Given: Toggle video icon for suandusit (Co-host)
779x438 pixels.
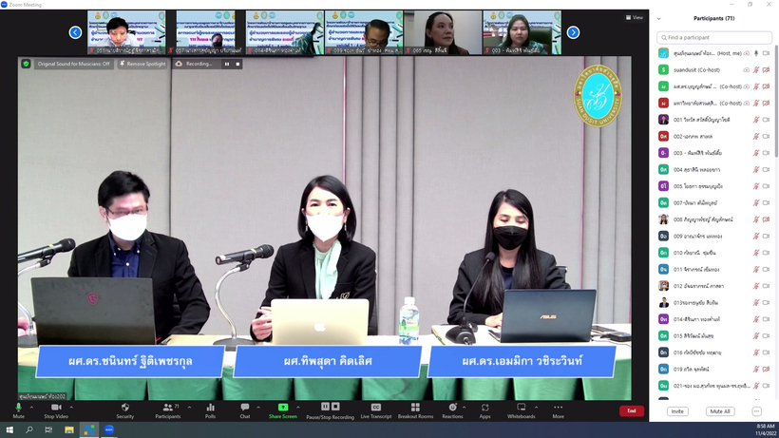Looking at the screenshot, I should [x=766, y=70].
